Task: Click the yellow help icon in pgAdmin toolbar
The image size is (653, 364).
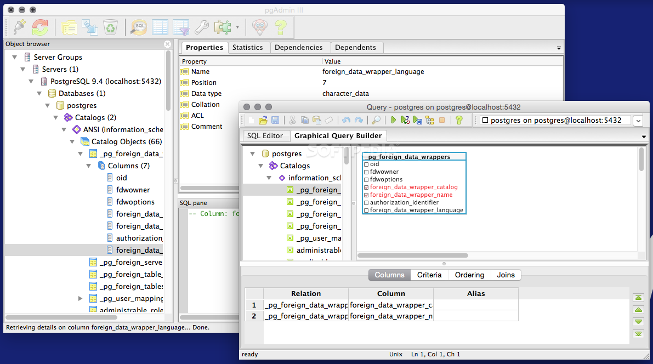Action: pos(281,27)
